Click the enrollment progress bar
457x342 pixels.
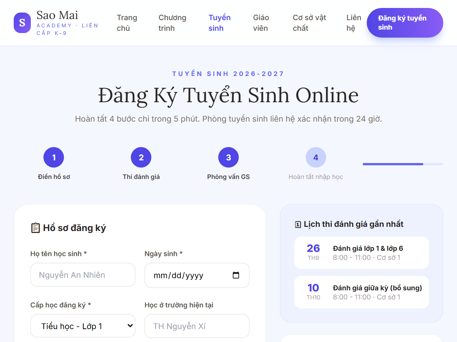[x=403, y=164]
